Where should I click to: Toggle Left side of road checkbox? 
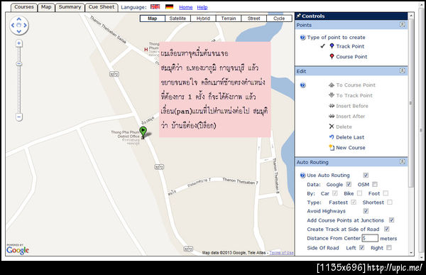coord(361,247)
